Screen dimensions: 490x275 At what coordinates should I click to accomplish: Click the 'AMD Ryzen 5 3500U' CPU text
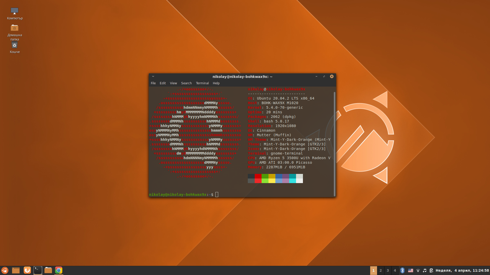coord(279,158)
